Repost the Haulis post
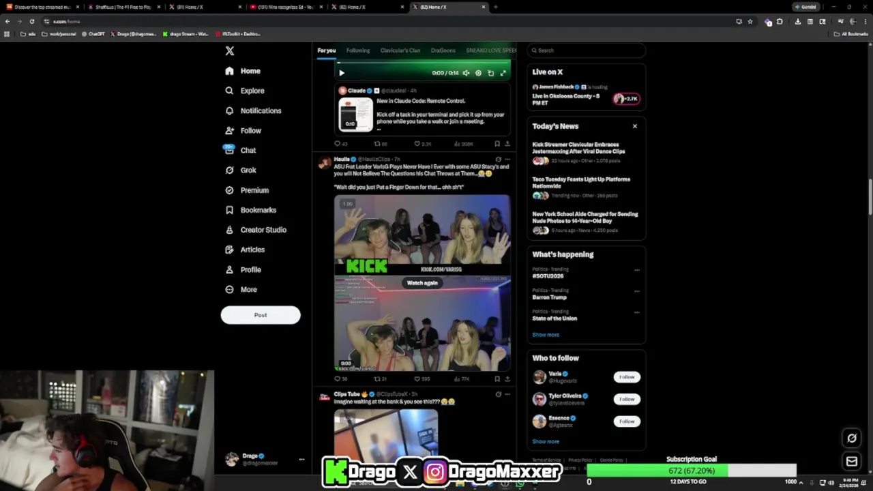The image size is (873, 491). [x=381, y=379]
